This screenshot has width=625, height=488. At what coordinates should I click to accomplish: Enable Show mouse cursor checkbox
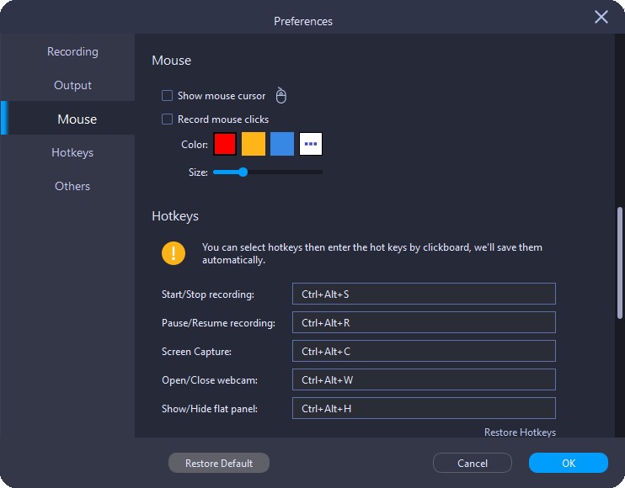click(x=168, y=96)
